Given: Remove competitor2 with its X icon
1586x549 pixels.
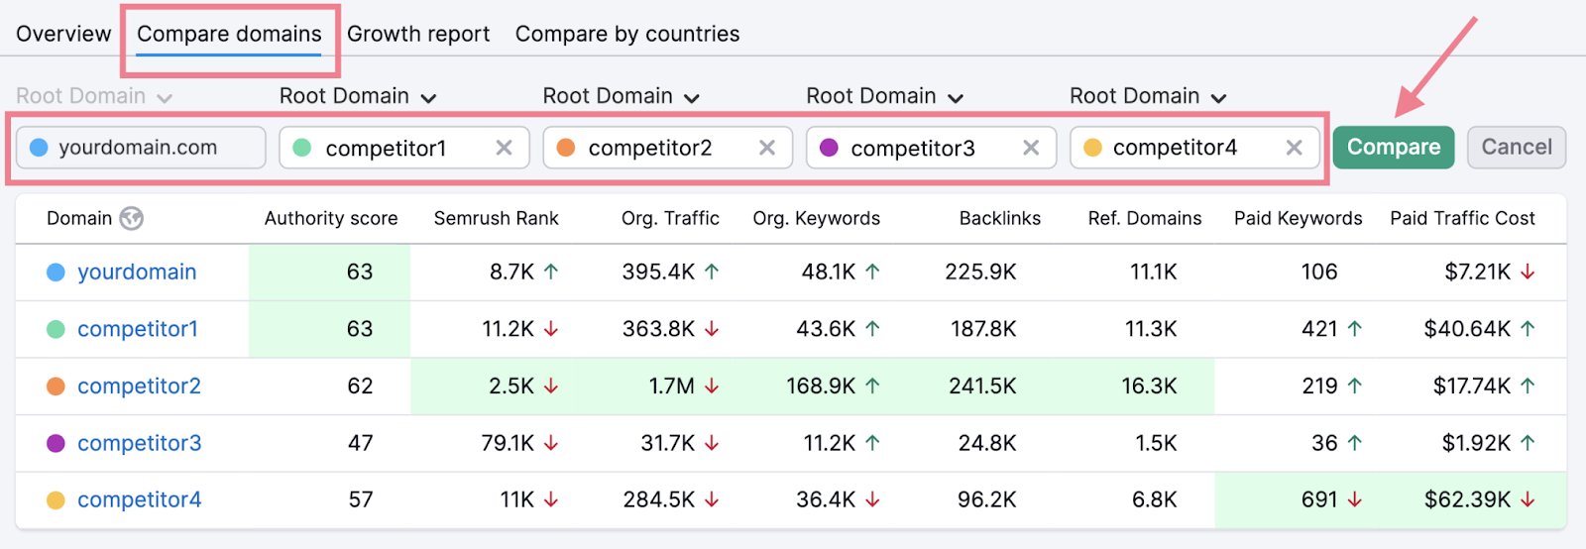Looking at the screenshot, I should tap(766, 148).
